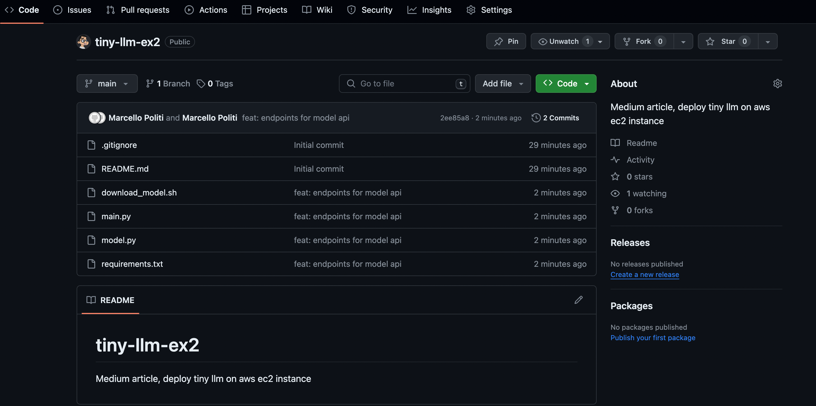Screen dimensions: 816x406
Task: View 2 Commits history
Action: point(555,118)
